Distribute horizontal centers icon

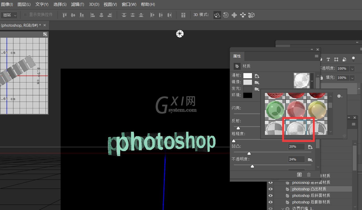[x=161, y=15]
